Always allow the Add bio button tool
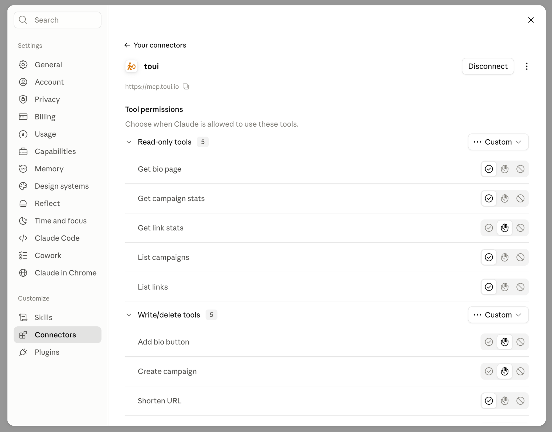 coord(489,342)
